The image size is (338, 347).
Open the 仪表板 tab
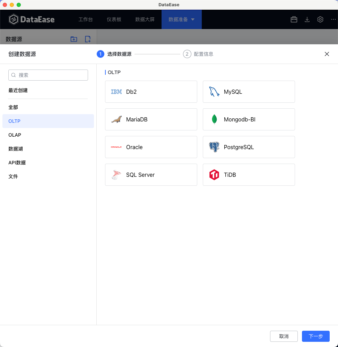(114, 19)
